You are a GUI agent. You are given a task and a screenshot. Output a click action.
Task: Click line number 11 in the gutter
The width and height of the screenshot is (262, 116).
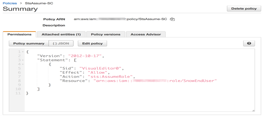[x=18, y=93]
